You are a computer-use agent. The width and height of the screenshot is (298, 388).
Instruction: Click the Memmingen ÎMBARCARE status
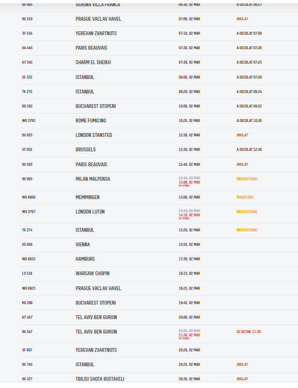click(245, 197)
